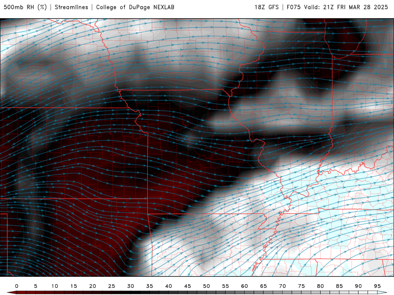The height and width of the screenshot is (295, 394).
Task: Click the "College of DuPage NEXLAB" text
Action: [135, 7]
